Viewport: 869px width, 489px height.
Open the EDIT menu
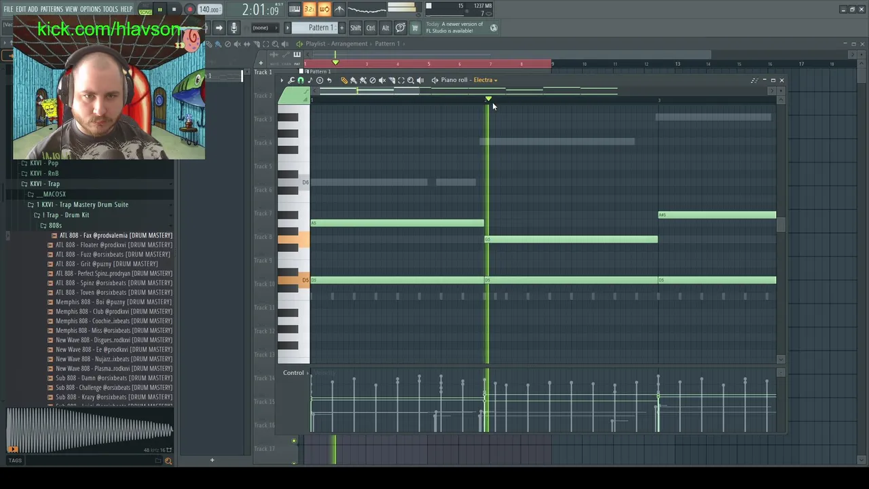20,9
